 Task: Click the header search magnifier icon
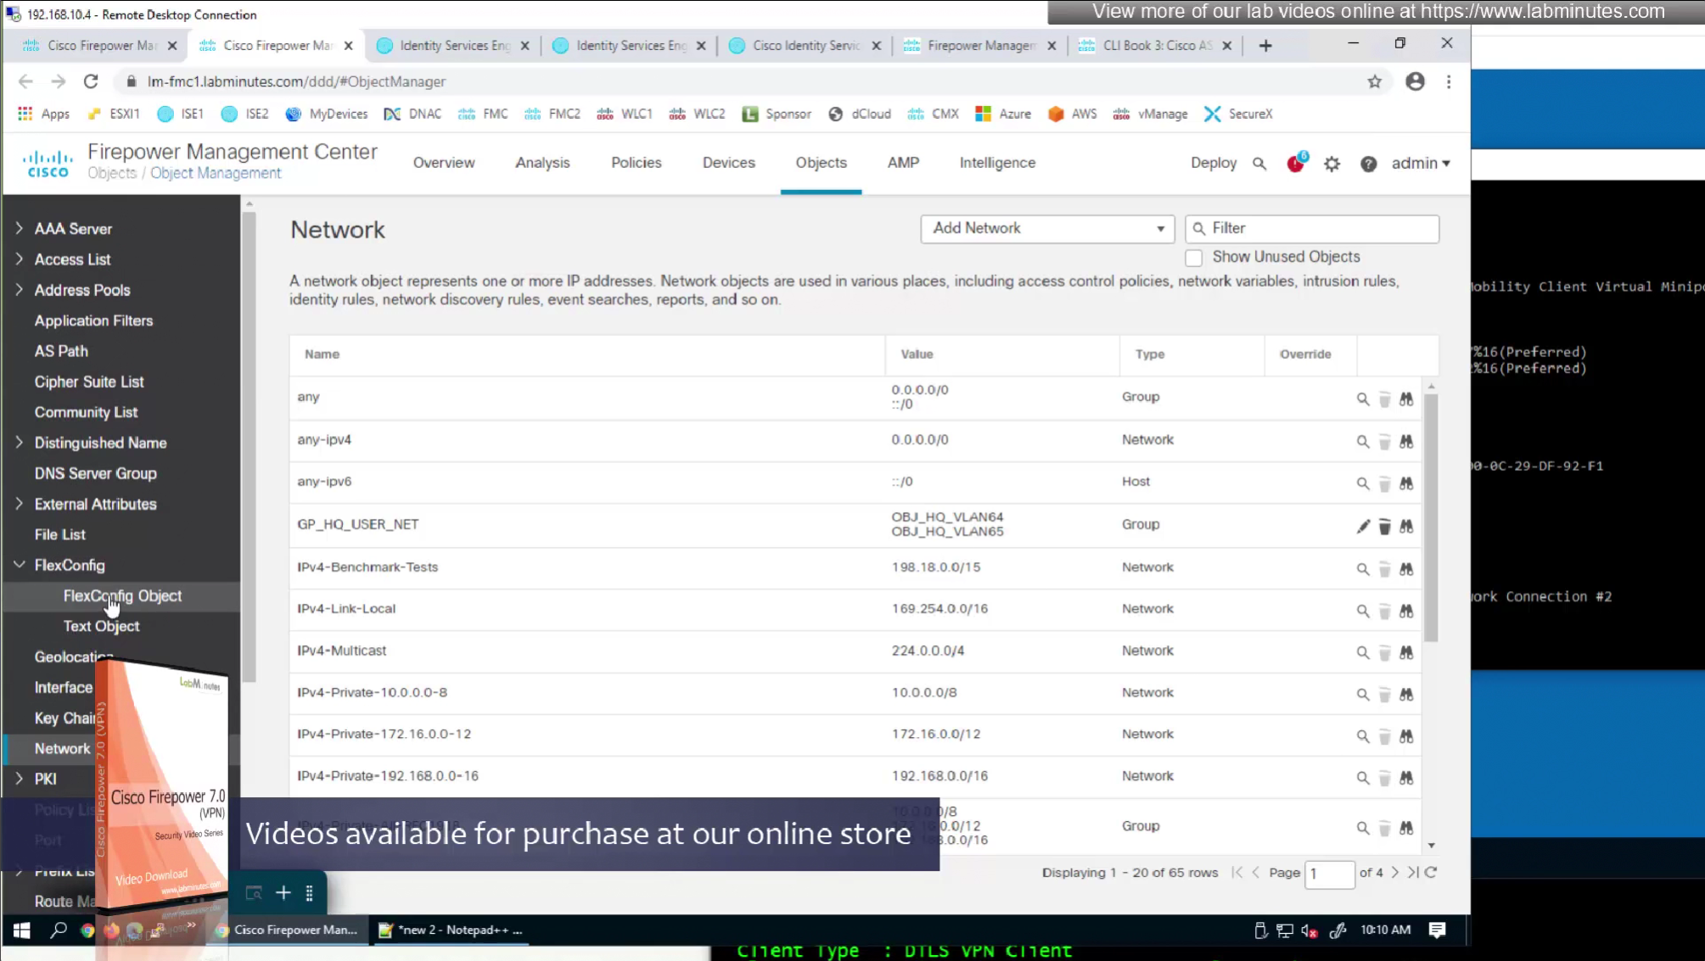(x=1259, y=164)
